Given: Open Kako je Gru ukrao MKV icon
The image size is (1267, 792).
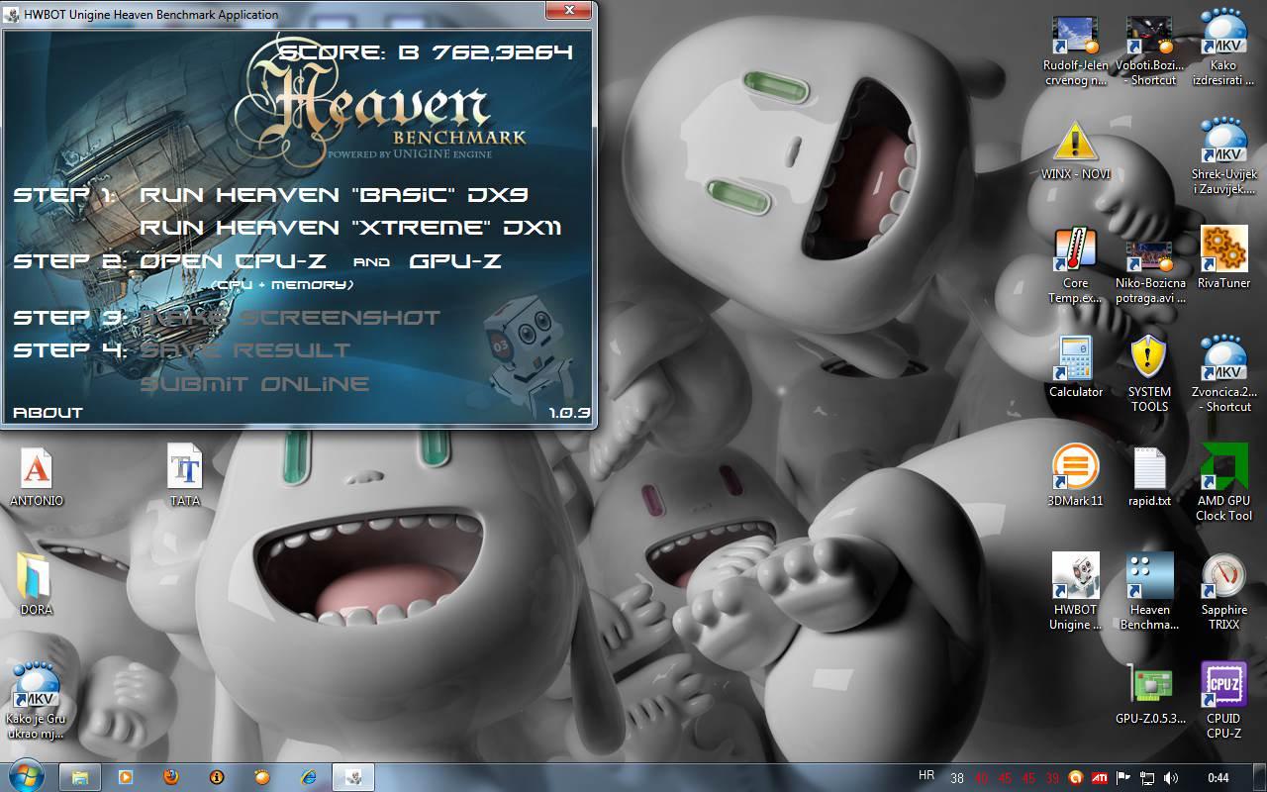Looking at the screenshot, I should pyautogui.click(x=37, y=701).
